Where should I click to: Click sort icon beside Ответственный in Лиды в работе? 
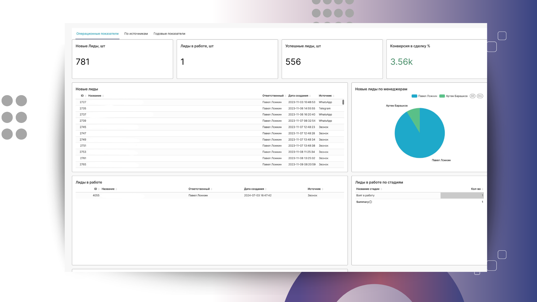point(211,189)
